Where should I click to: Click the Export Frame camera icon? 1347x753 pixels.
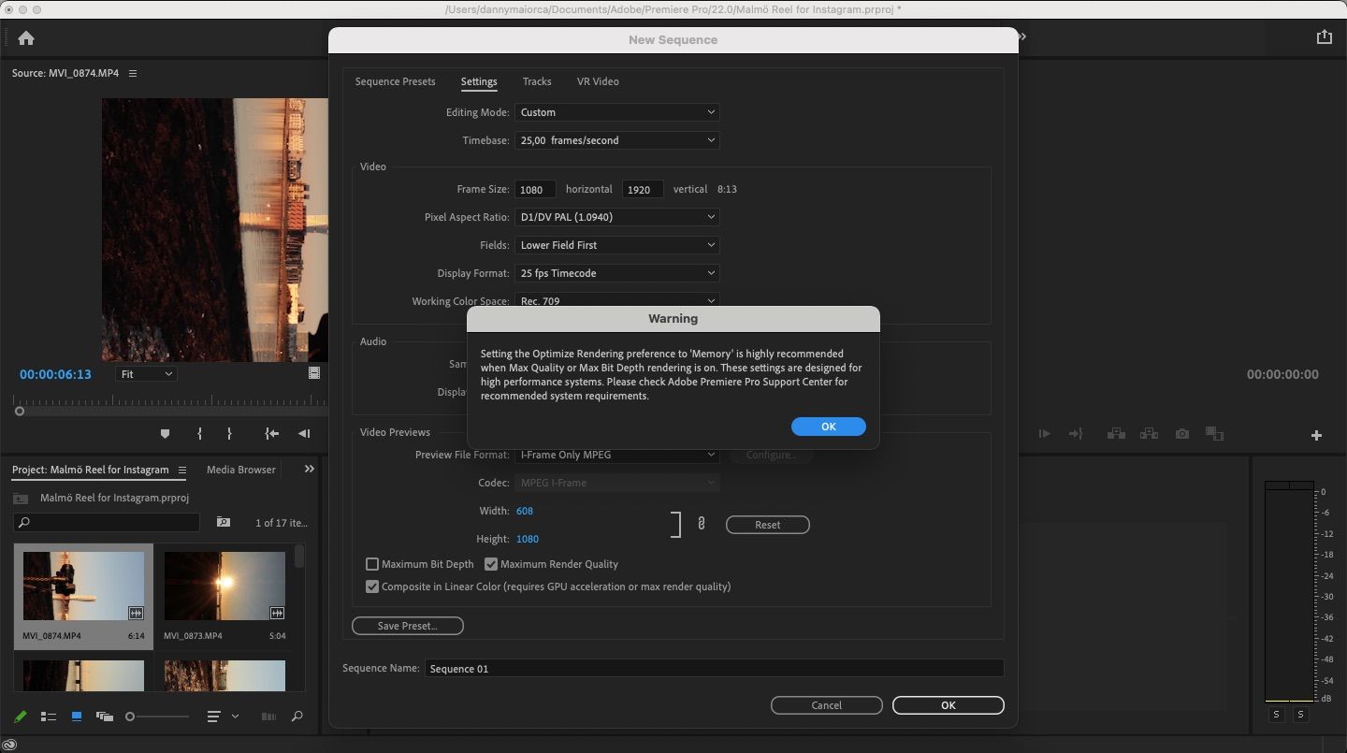tap(1182, 434)
